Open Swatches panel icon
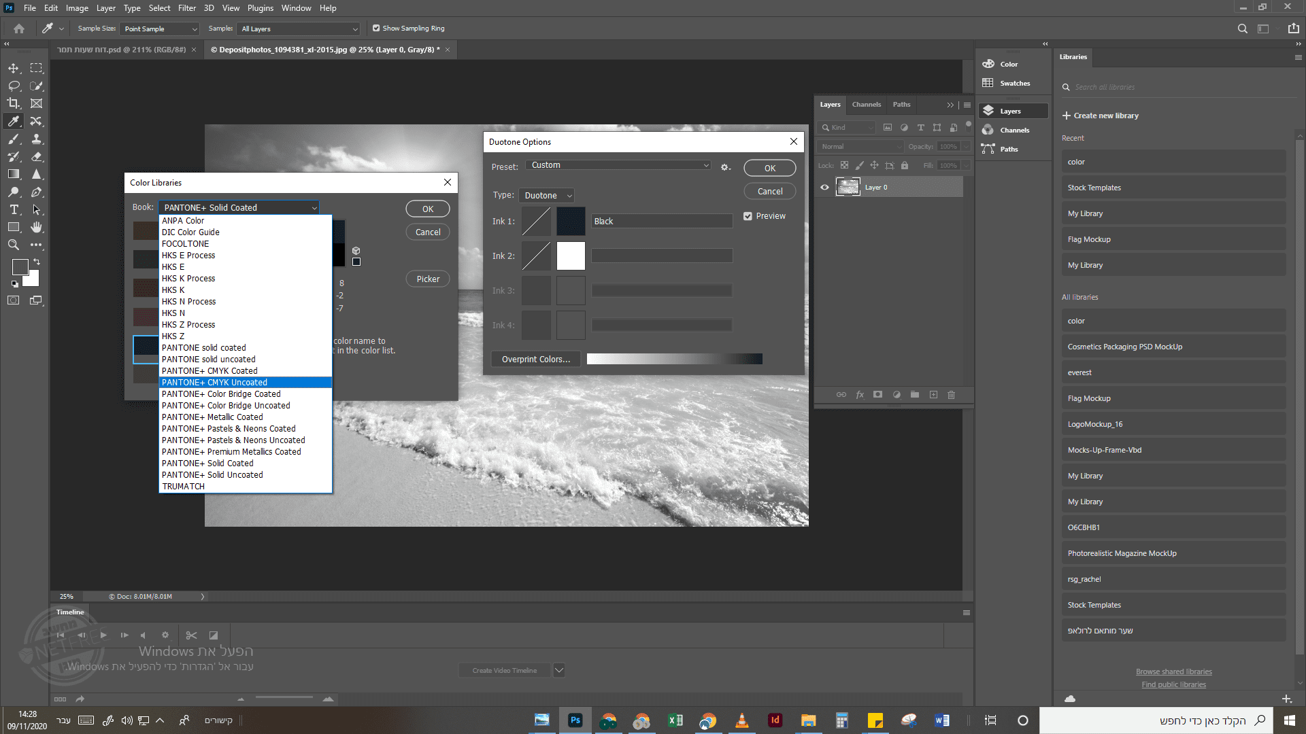1306x734 pixels. 988,83
